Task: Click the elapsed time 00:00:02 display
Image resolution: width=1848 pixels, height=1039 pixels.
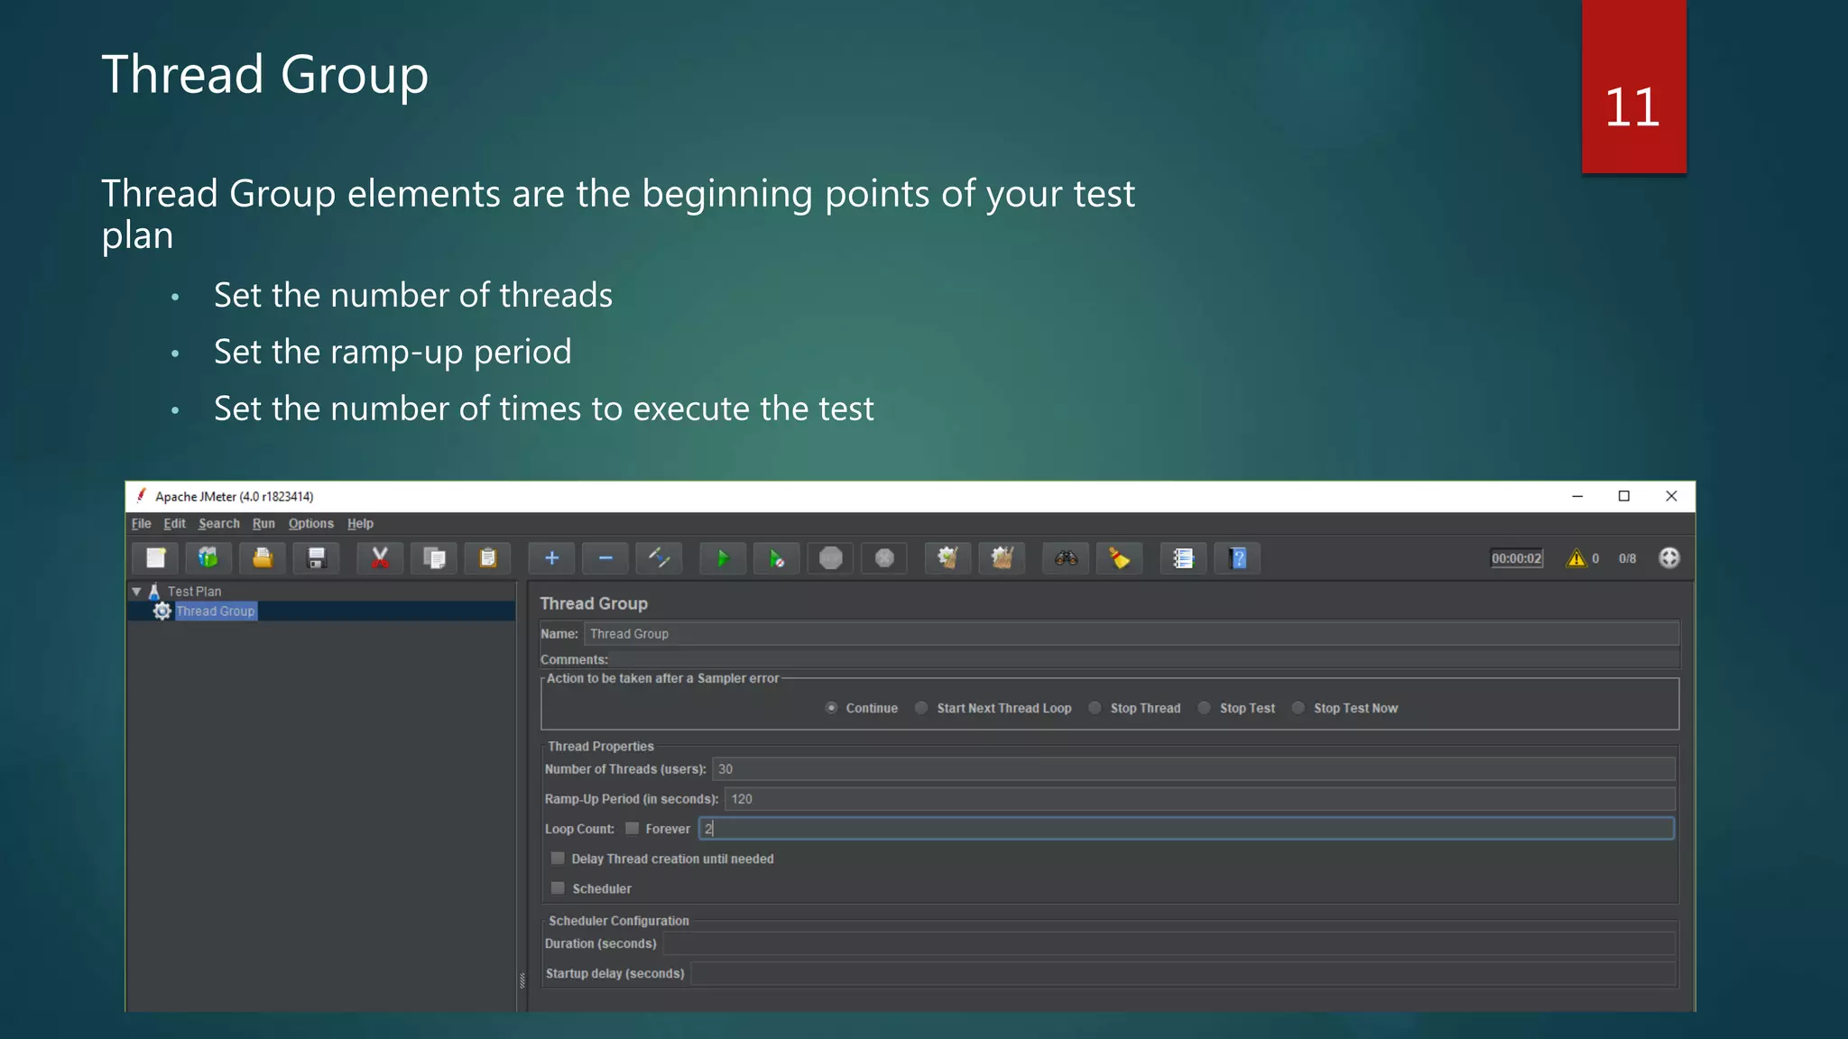Action: click(x=1516, y=558)
